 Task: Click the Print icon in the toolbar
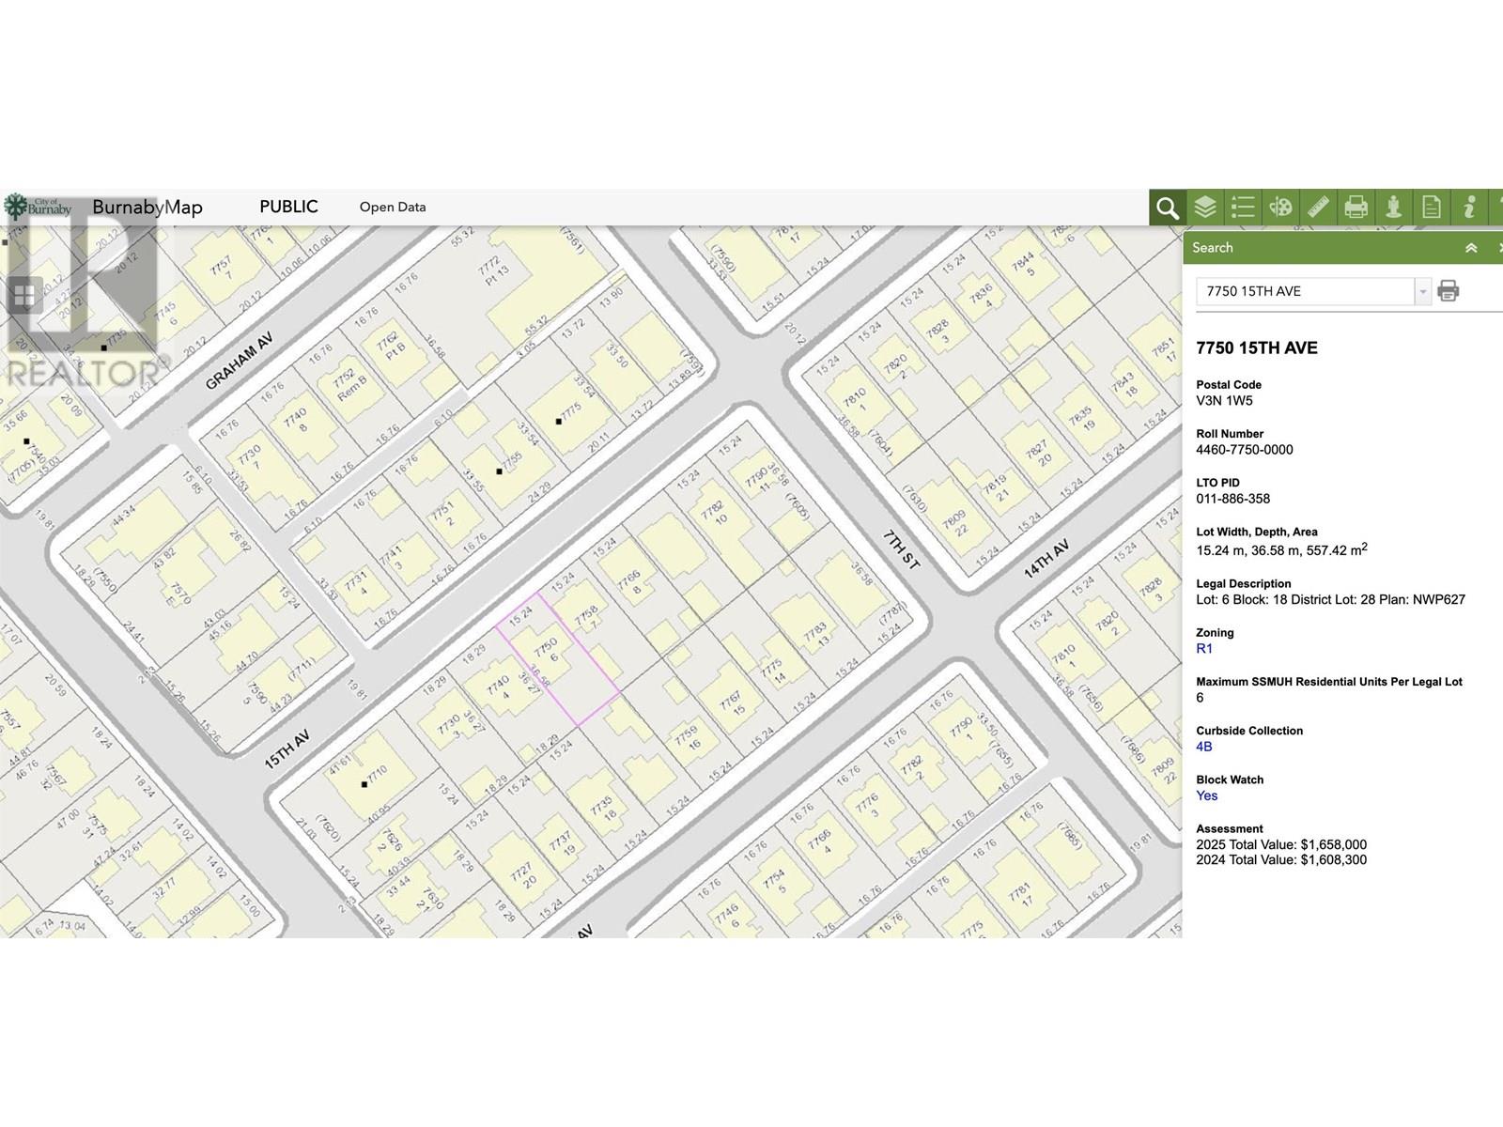coord(1356,208)
